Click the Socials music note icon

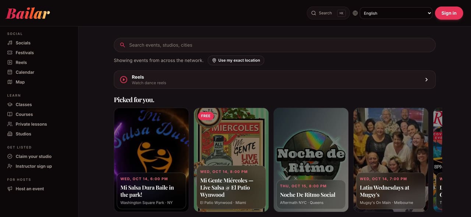point(10,43)
